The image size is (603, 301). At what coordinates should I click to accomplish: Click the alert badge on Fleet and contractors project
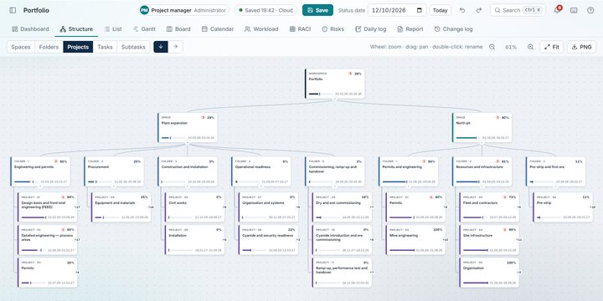tap(504, 197)
